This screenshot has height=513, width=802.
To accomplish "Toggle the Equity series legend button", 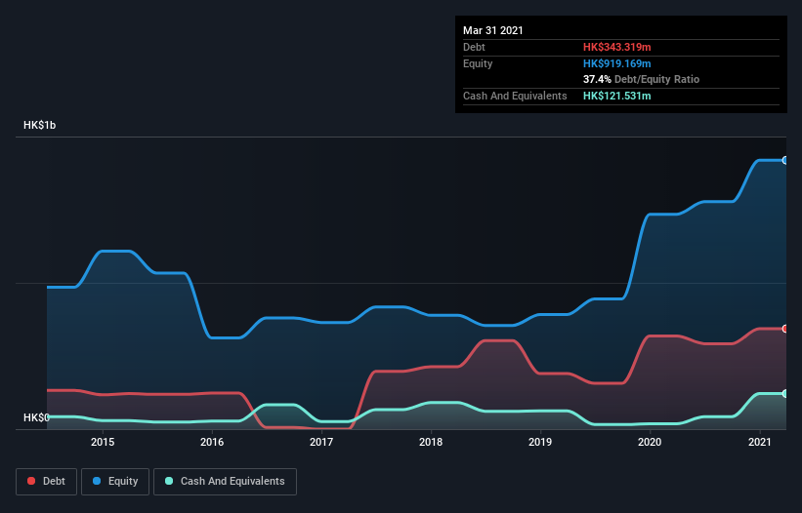I will (x=115, y=482).
